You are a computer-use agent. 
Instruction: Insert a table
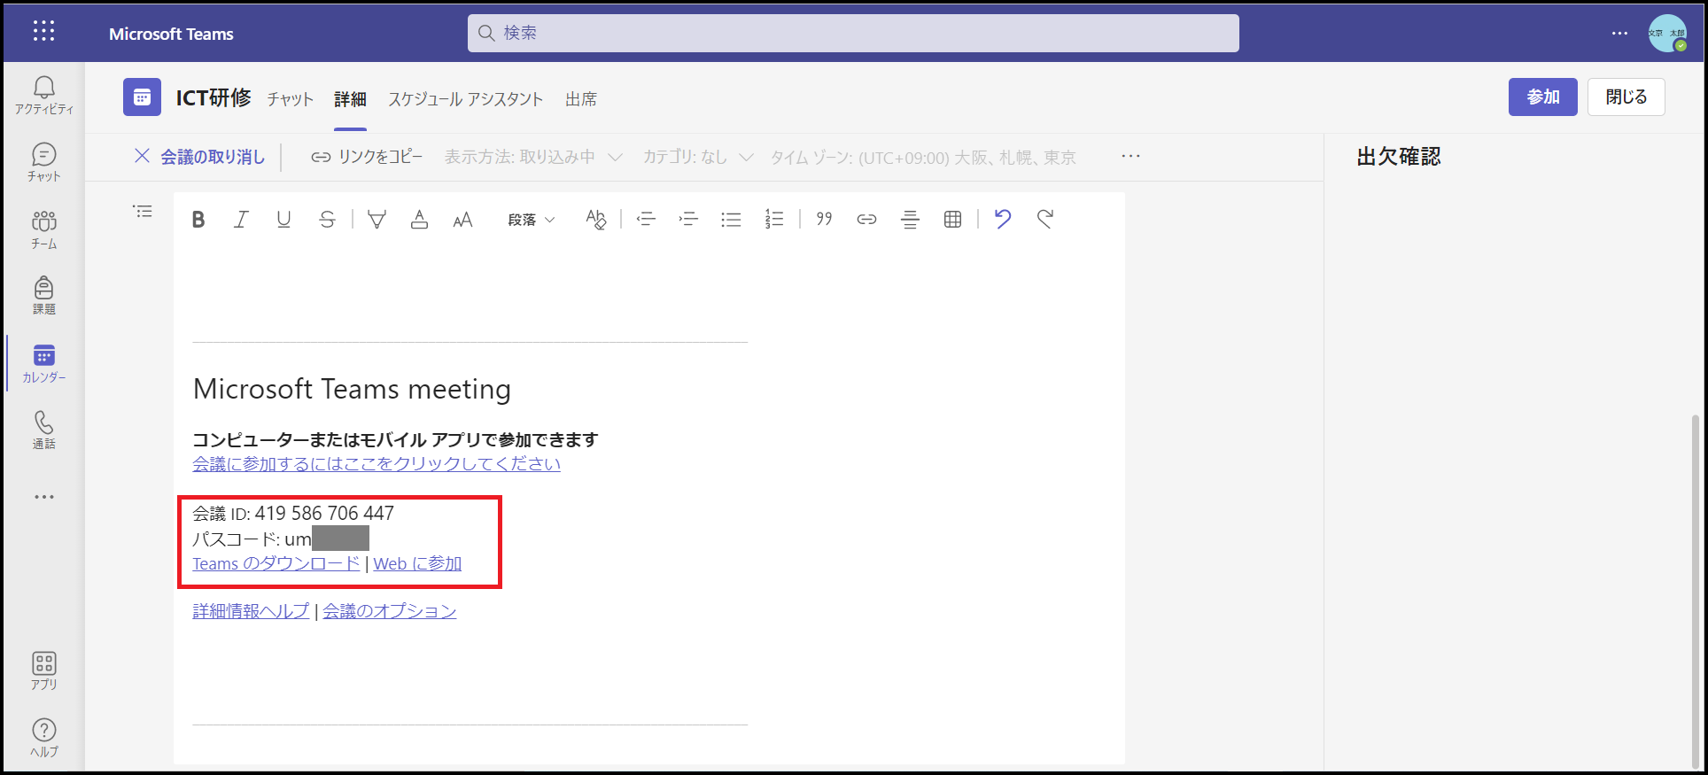(x=953, y=220)
